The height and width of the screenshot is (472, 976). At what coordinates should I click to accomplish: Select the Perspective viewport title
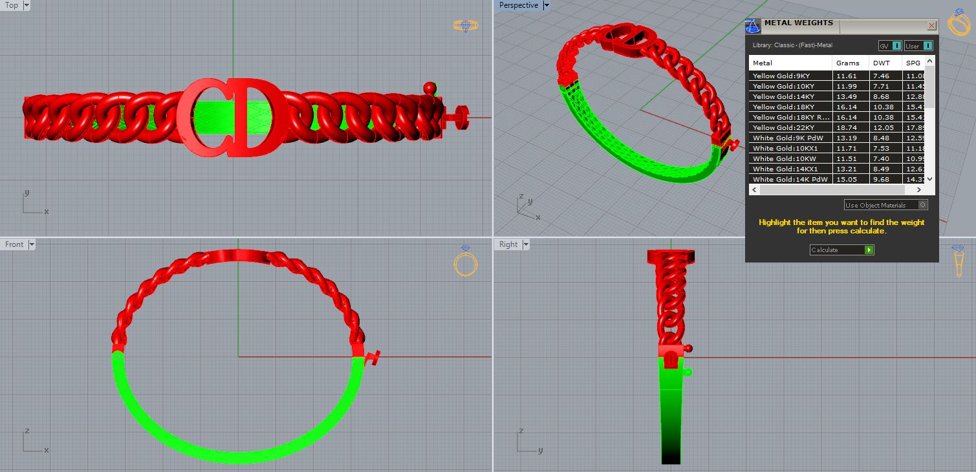point(519,5)
